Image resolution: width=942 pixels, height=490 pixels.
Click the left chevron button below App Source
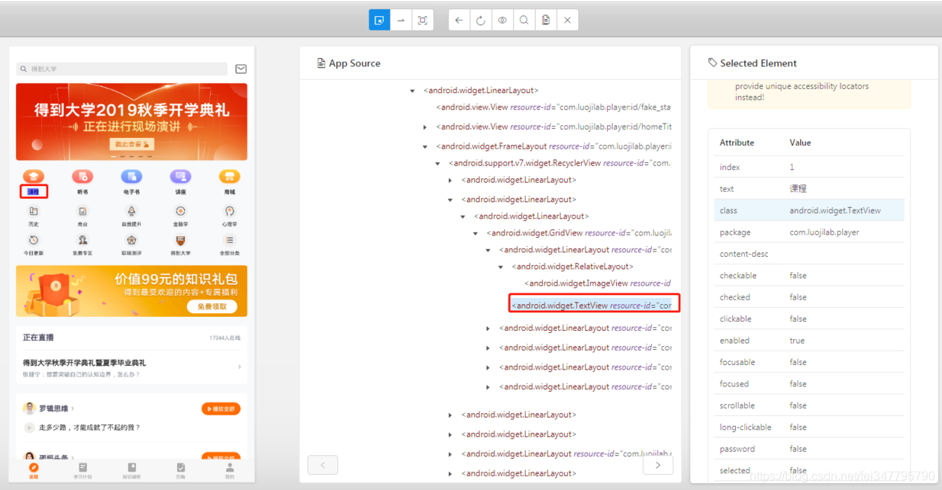[x=323, y=465]
